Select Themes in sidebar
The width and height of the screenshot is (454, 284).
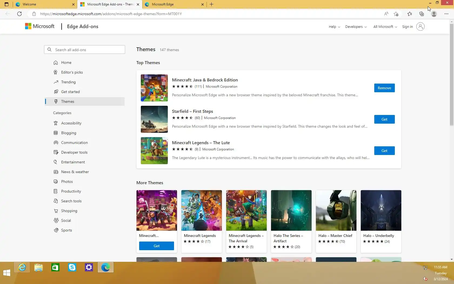[x=85, y=101]
